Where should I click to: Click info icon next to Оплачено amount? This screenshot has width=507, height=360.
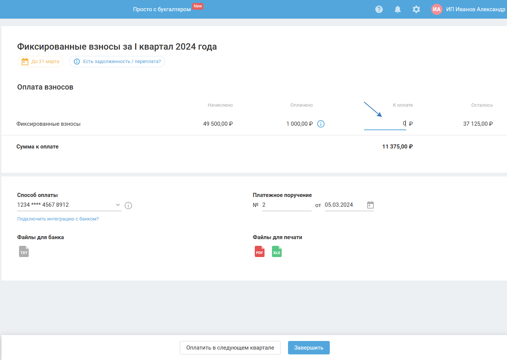tap(321, 124)
